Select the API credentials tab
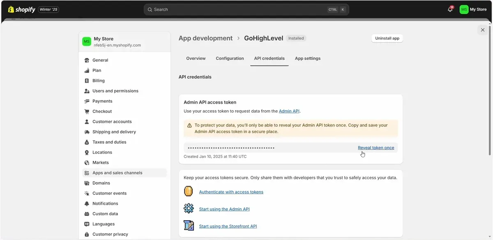493x240 pixels. coord(270,59)
